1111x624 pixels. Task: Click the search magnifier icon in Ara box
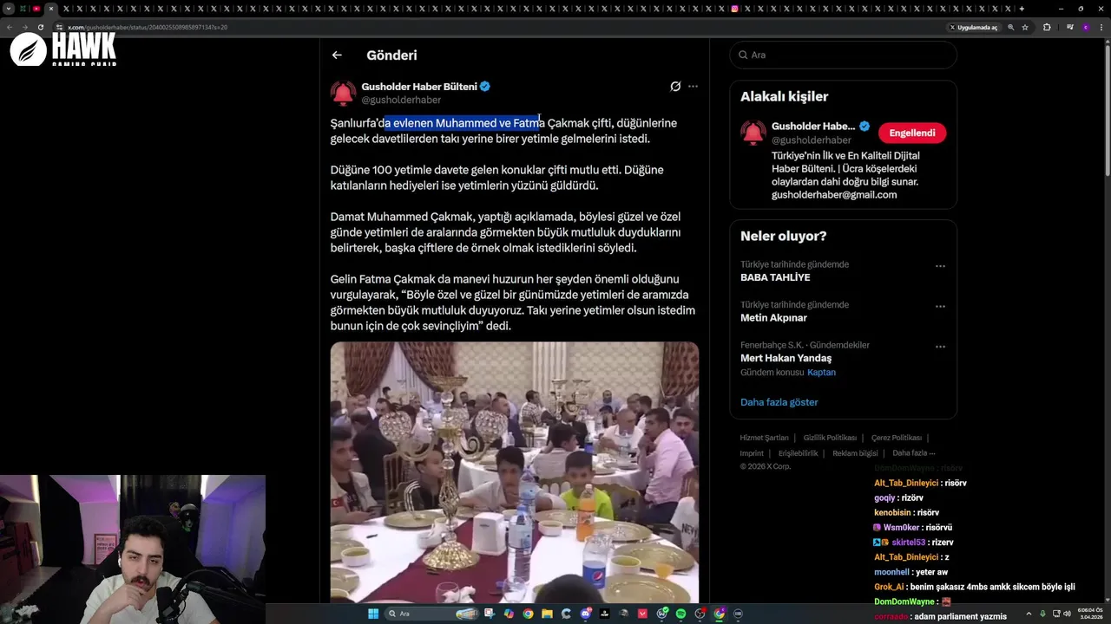pos(743,55)
